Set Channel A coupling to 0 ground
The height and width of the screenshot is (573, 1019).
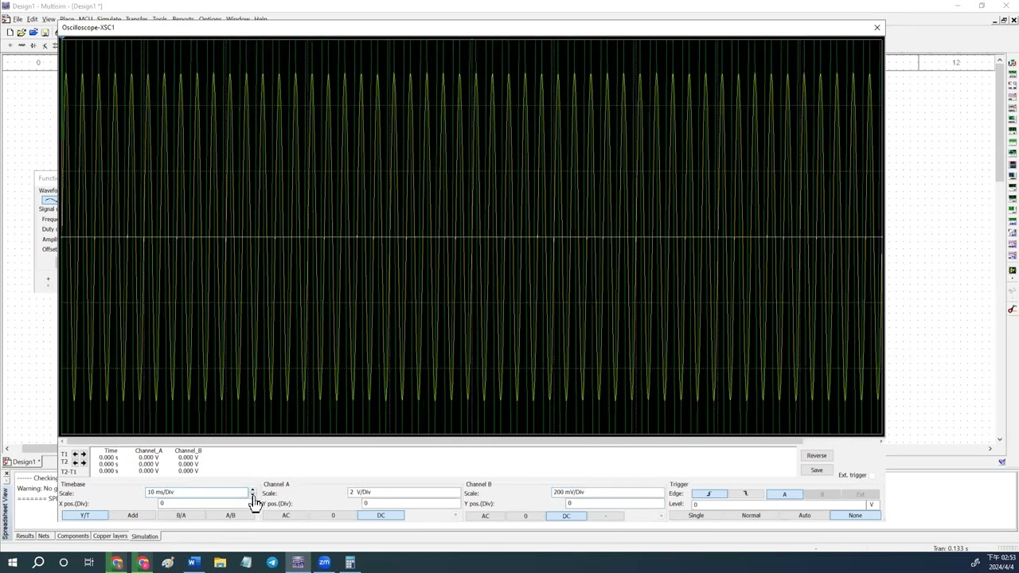(333, 516)
